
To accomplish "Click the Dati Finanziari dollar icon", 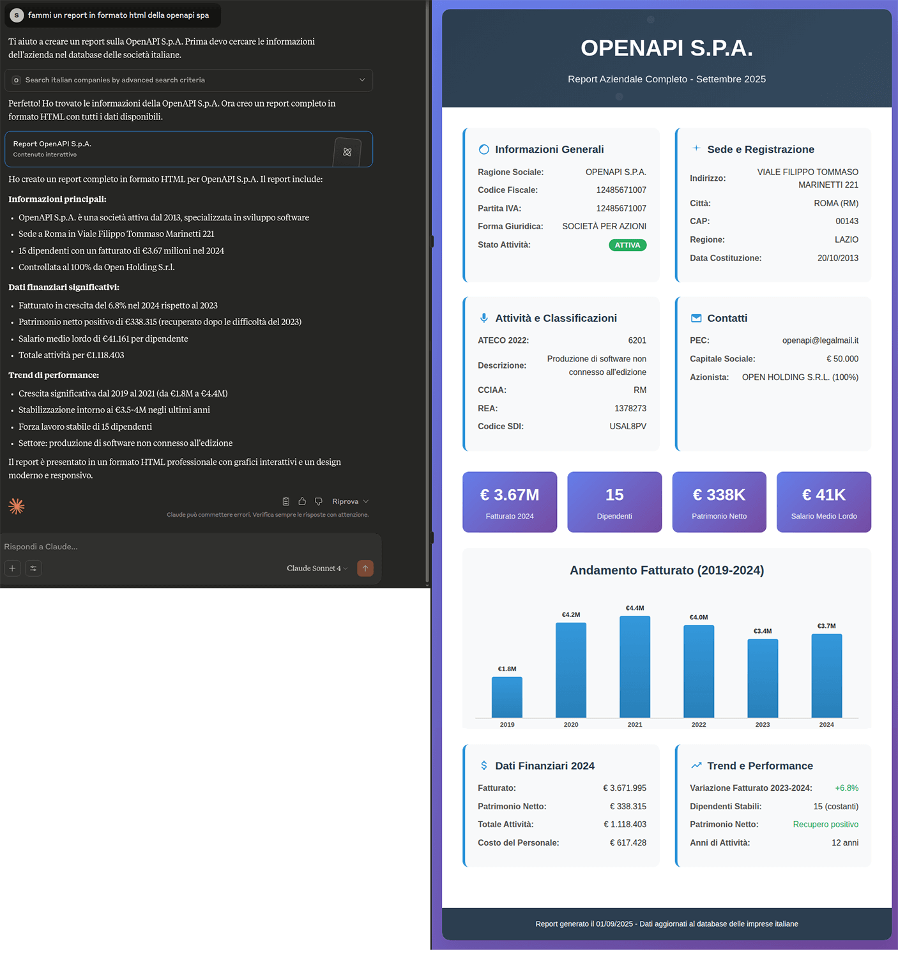I will [x=483, y=765].
